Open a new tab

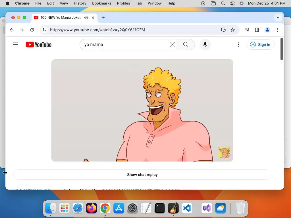point(103,18)
